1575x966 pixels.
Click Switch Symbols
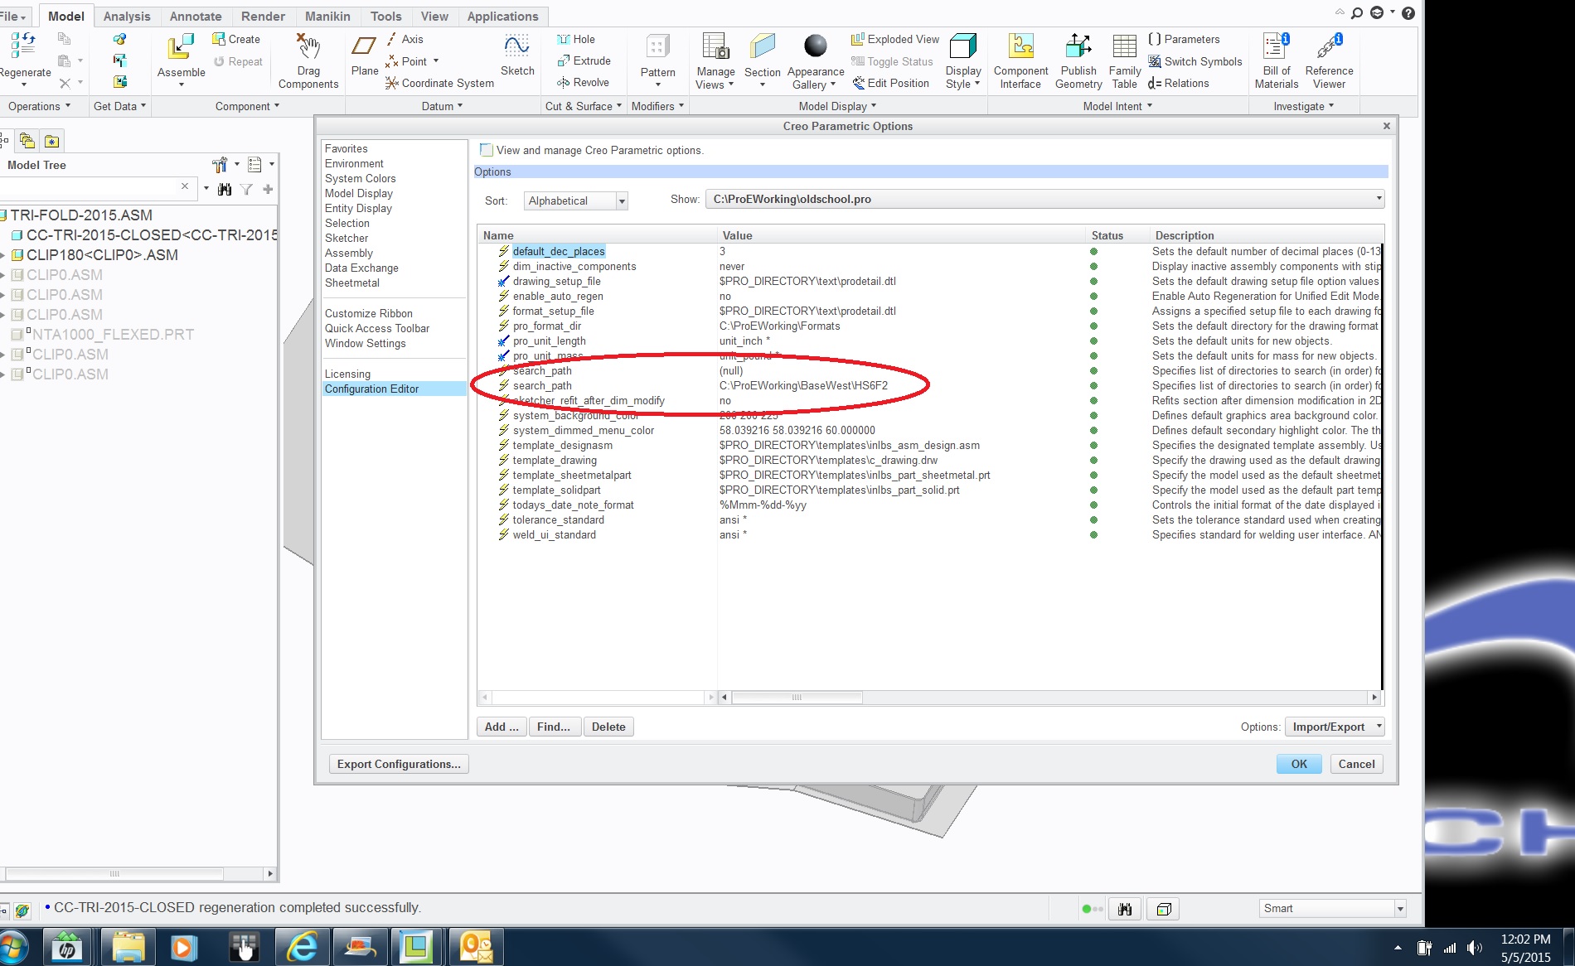pos(1195,61)
